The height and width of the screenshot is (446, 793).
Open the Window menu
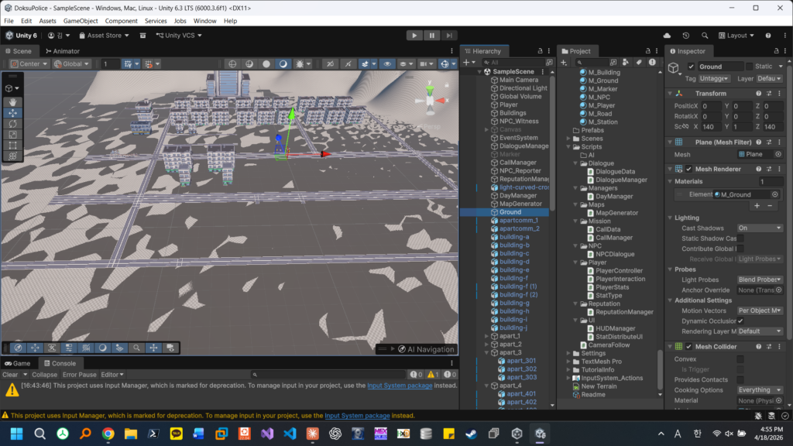(204, 21)
